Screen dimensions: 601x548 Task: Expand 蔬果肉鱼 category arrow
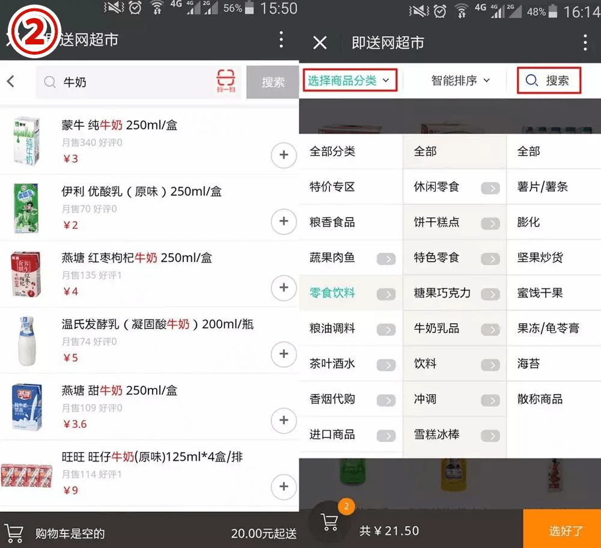click(386, 259)
